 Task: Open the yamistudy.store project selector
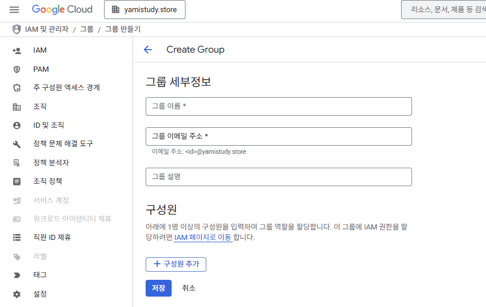(144, 10)
